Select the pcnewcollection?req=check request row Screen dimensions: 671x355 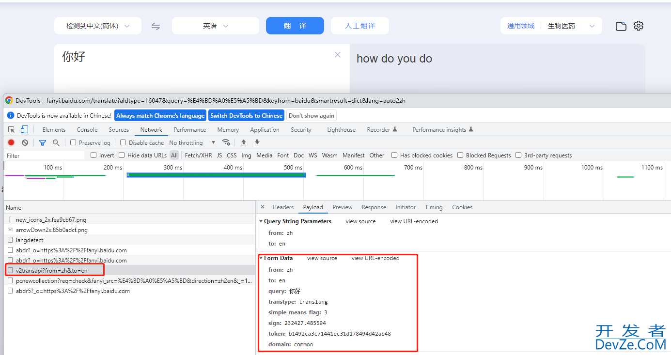tap(129, 280)
